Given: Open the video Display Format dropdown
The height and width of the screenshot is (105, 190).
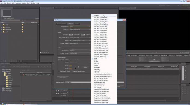Looking at the screenshot, I should click(80, 44).
